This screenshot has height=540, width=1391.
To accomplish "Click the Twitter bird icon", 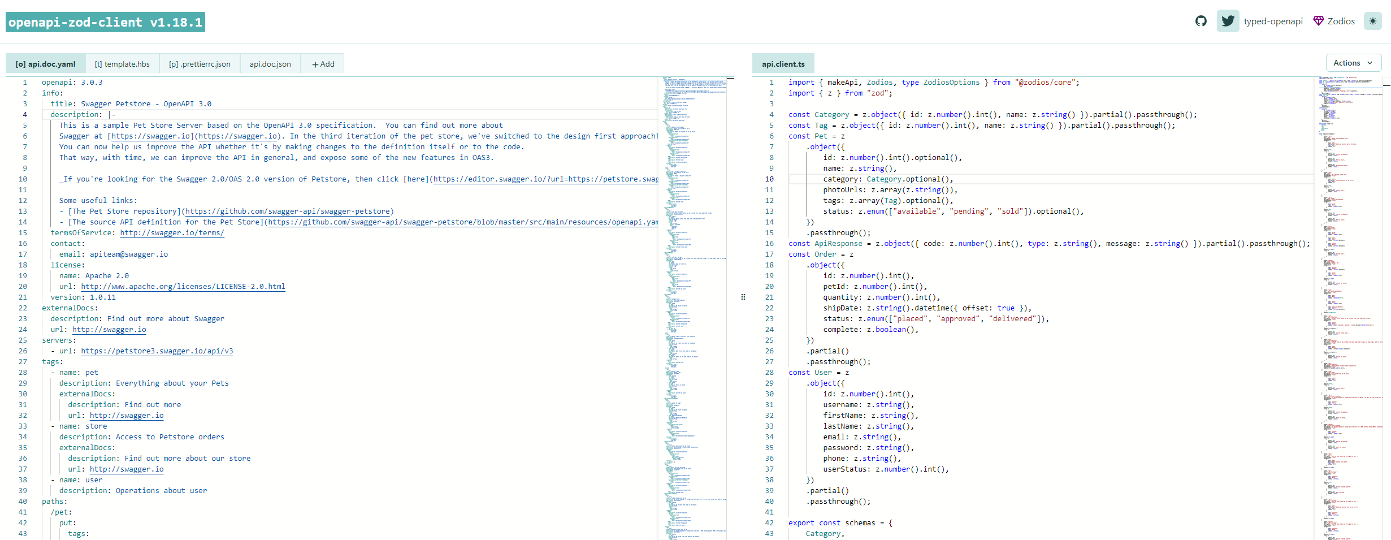I will pos(1228,21).
